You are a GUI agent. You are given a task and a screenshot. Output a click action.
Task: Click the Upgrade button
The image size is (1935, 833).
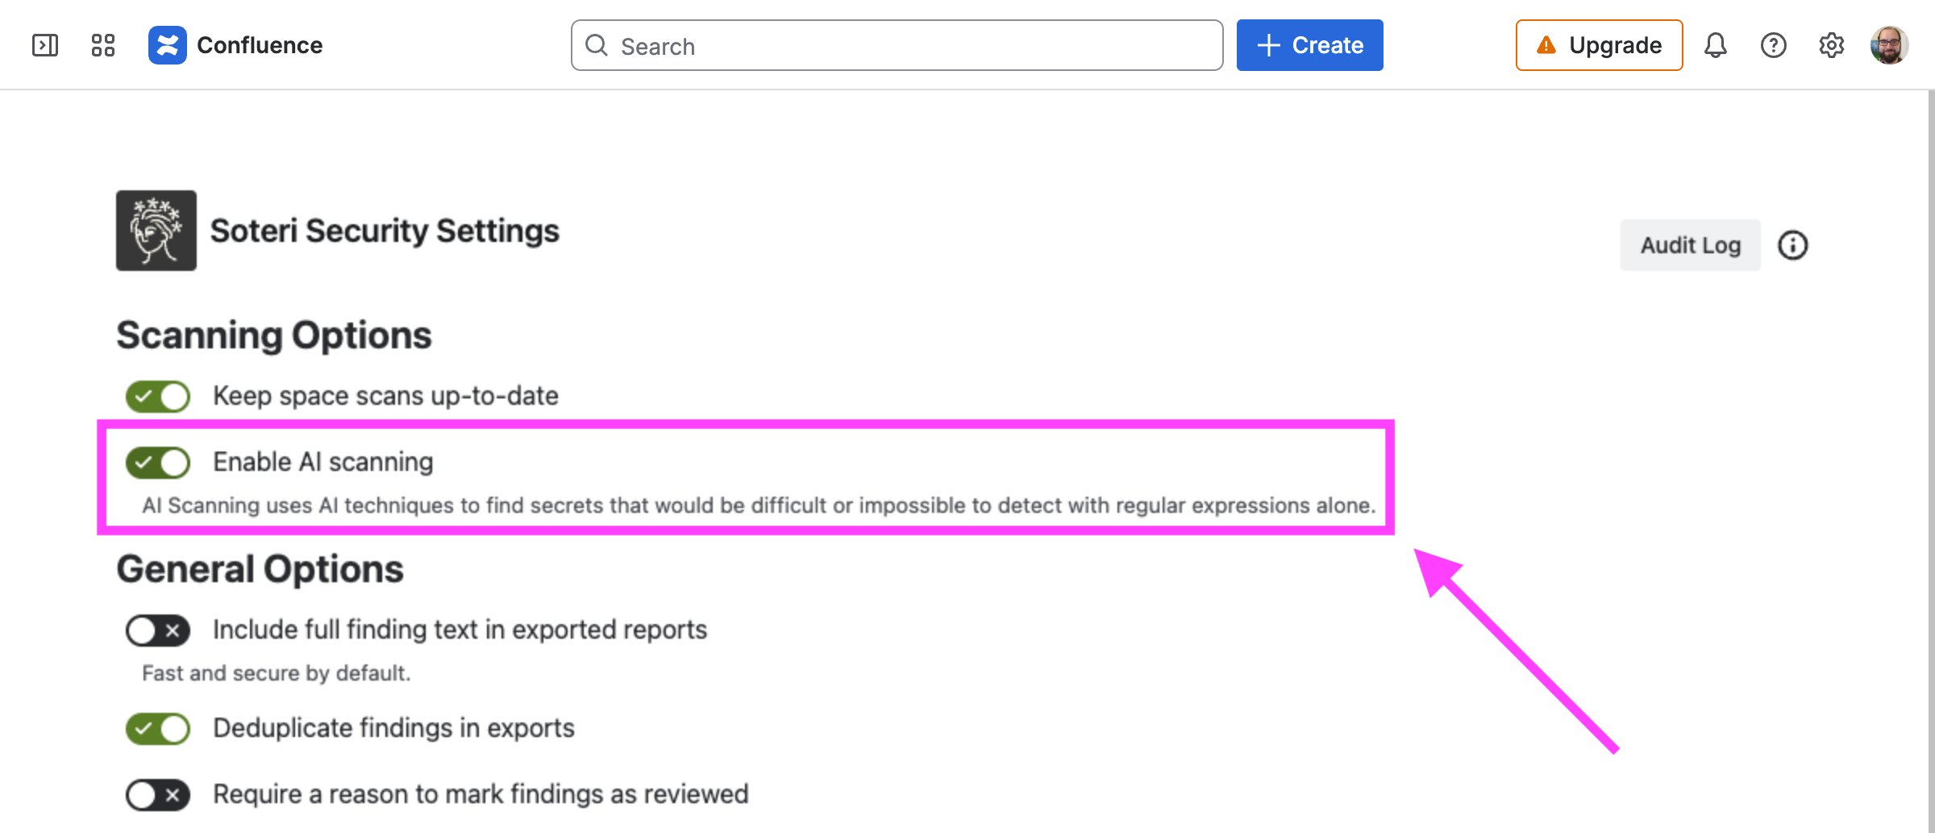click(1599, 45)
